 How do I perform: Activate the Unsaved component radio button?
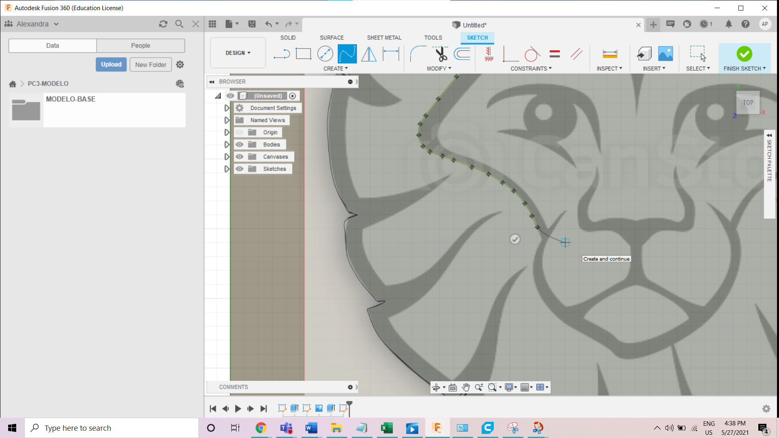click(293, 96)
